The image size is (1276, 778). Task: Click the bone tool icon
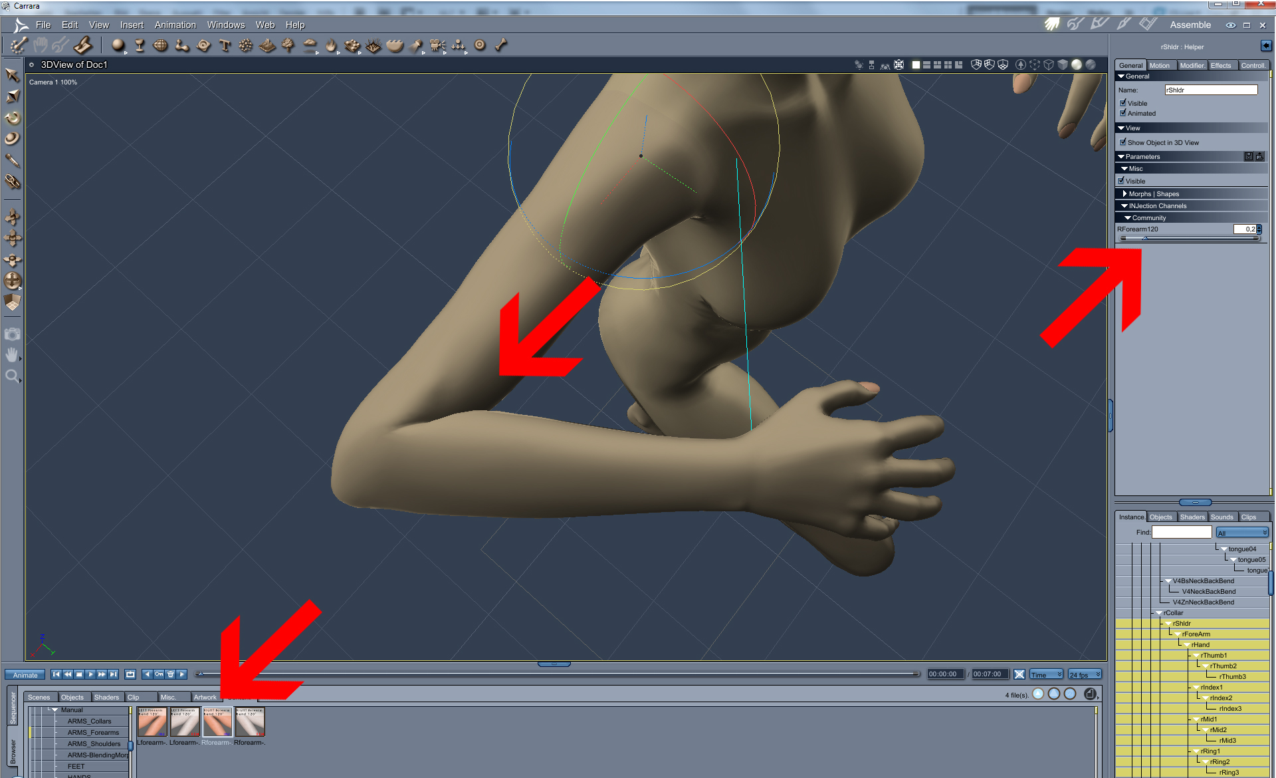pos(501,45)
